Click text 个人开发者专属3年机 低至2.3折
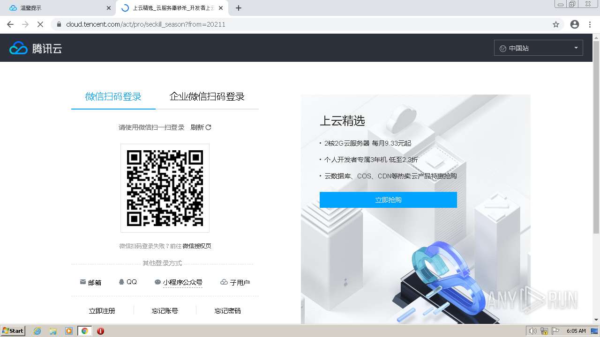The image size is (600, 337). tap(371, 160)
